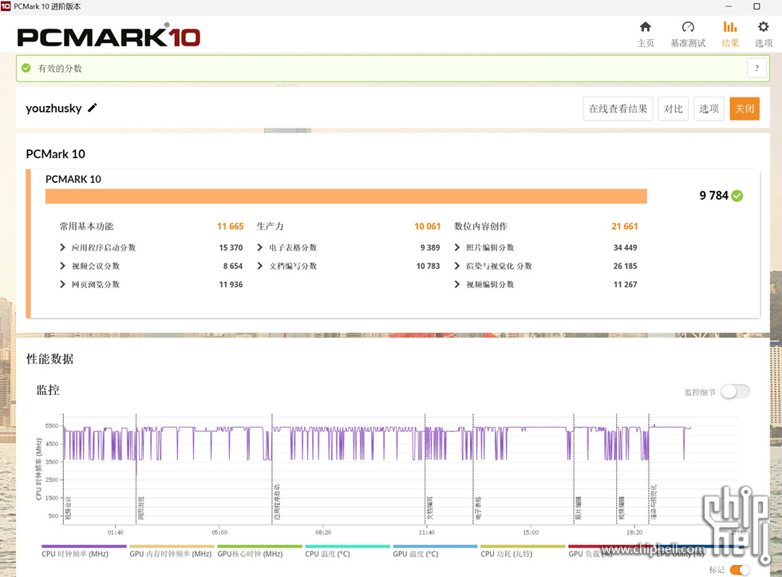Image resolution: width=782 pixels, height=577 pixels.
Task: Click the question mark help button
Action: (x=756, y=68)
